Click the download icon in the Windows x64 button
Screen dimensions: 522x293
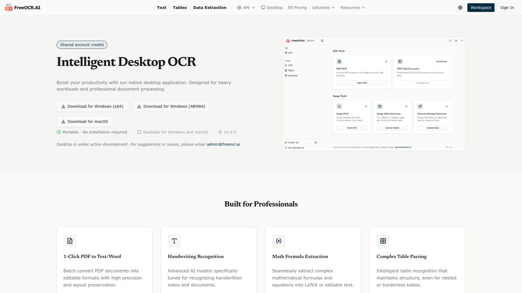(63, 106)
